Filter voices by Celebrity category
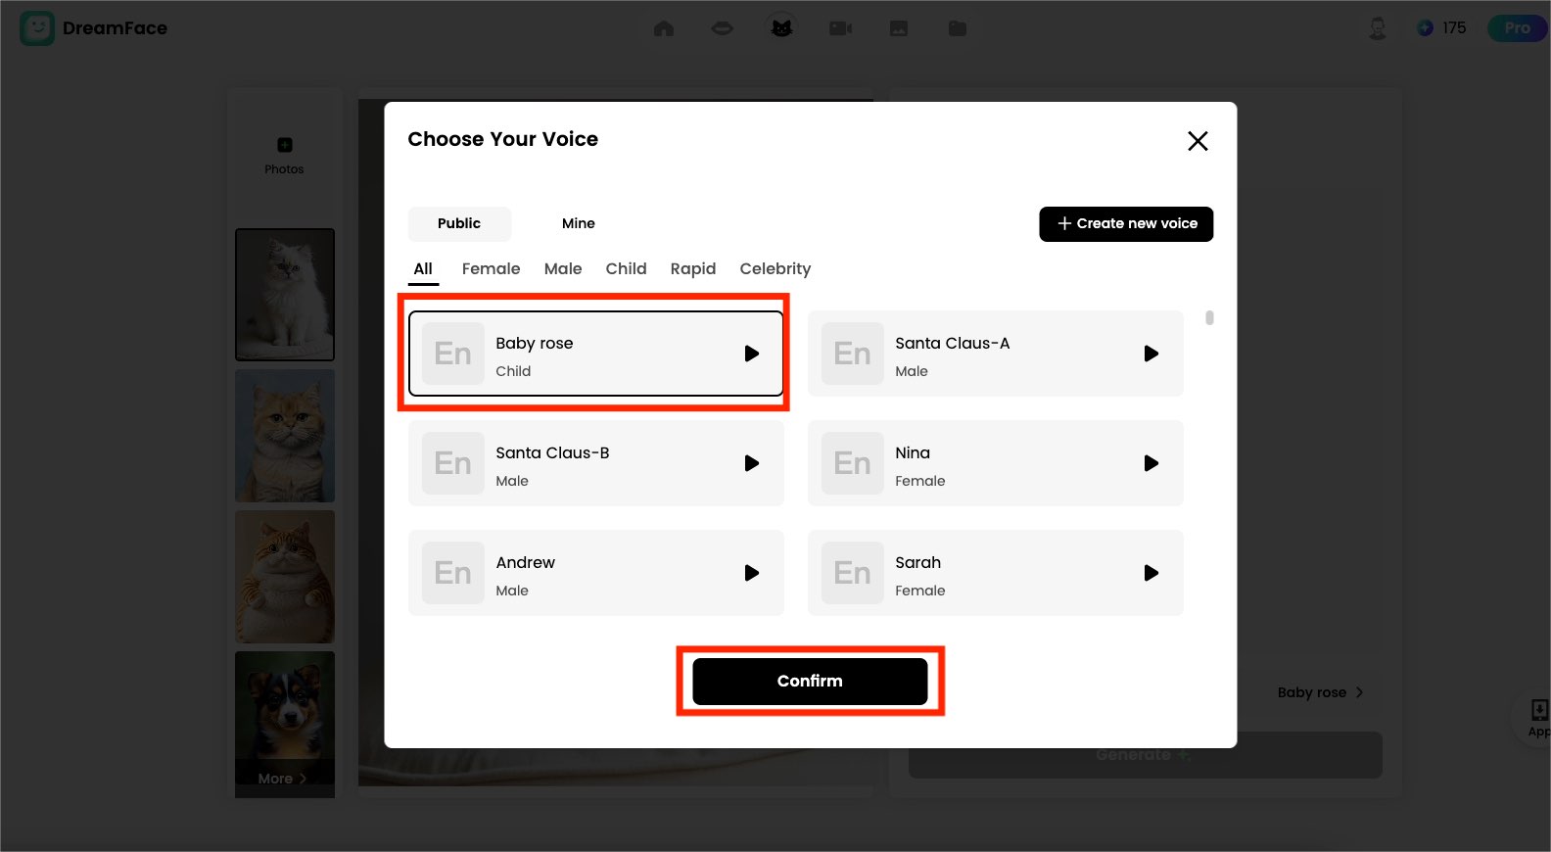The width and height of the screenshot is (1551, 852). click(775, 268)
